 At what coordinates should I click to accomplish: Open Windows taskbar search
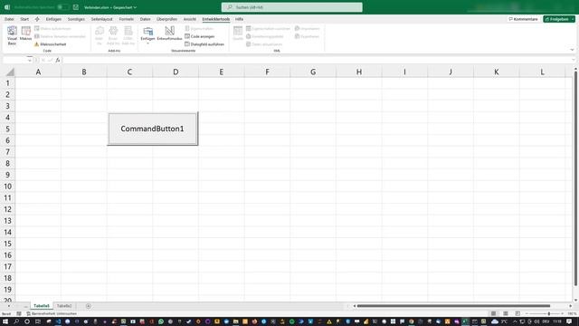tap(16, 322)
